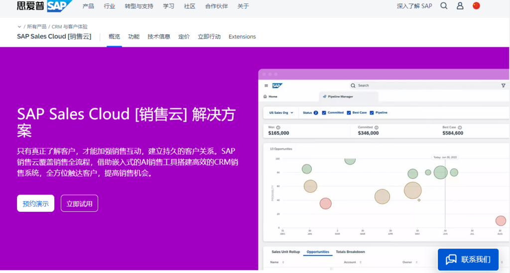Click the 深入了解 SAP link
Viewport: 510px width, 273px height.
[414, 6]
